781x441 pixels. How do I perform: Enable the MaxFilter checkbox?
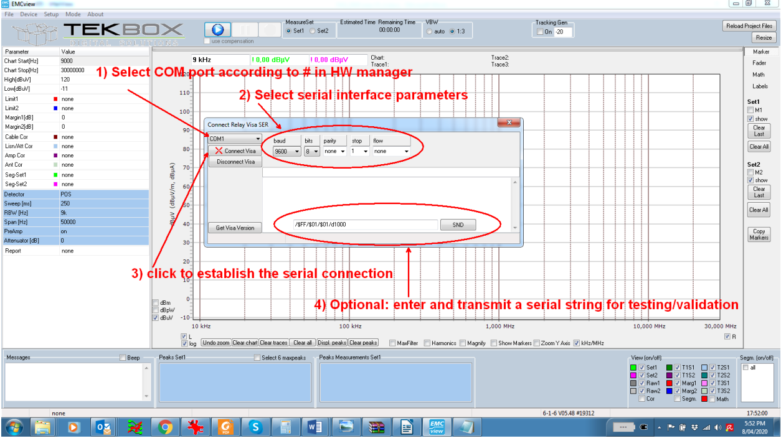(394, 343)
